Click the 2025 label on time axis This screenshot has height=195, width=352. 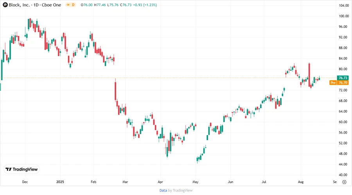point(60,182)
